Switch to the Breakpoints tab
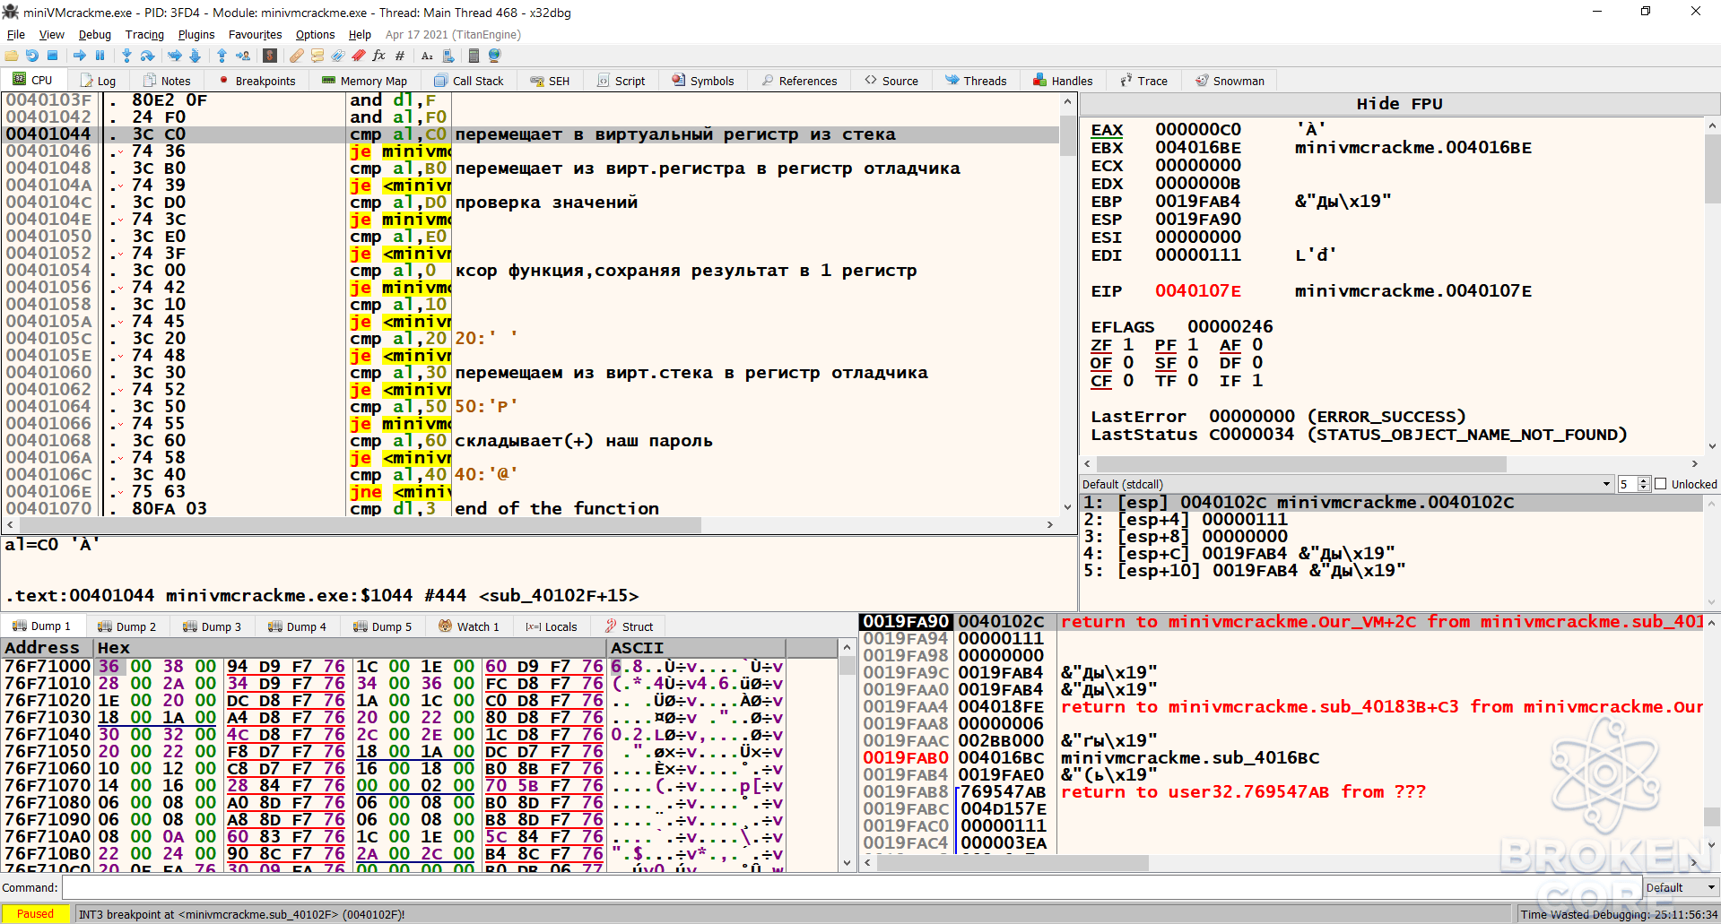1721x924 pixels. (256, 81)
